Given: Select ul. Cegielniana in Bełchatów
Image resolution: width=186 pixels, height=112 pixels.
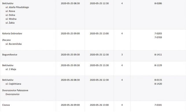Looking at the screenshot, I should pyautogui.click(x=13, y=84).
